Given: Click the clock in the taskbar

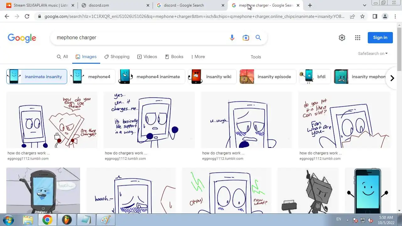Looking at the screenshot, I should tap(386, 220).
